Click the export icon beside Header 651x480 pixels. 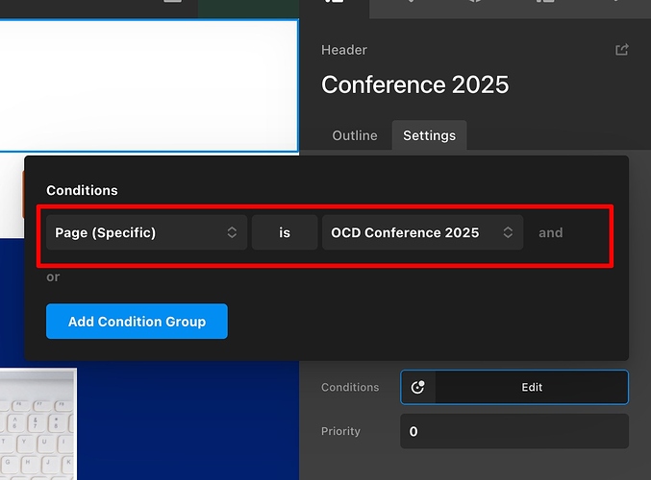(621, 50)
